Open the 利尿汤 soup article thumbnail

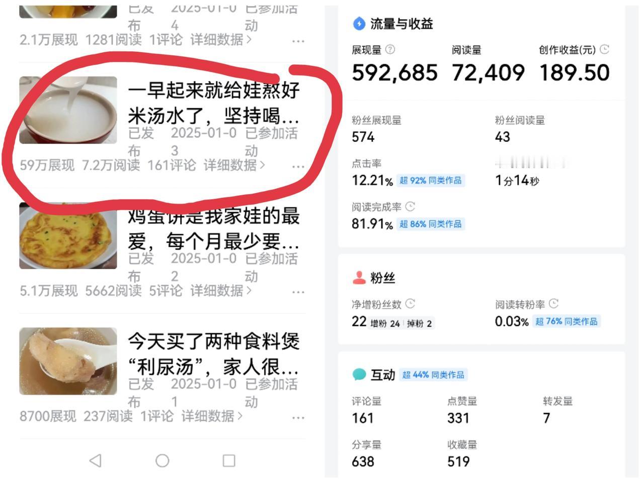(68, 361)
